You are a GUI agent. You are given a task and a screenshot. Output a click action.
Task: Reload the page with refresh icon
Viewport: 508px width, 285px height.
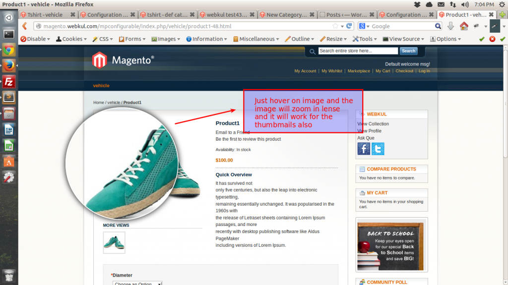[349, 26]
